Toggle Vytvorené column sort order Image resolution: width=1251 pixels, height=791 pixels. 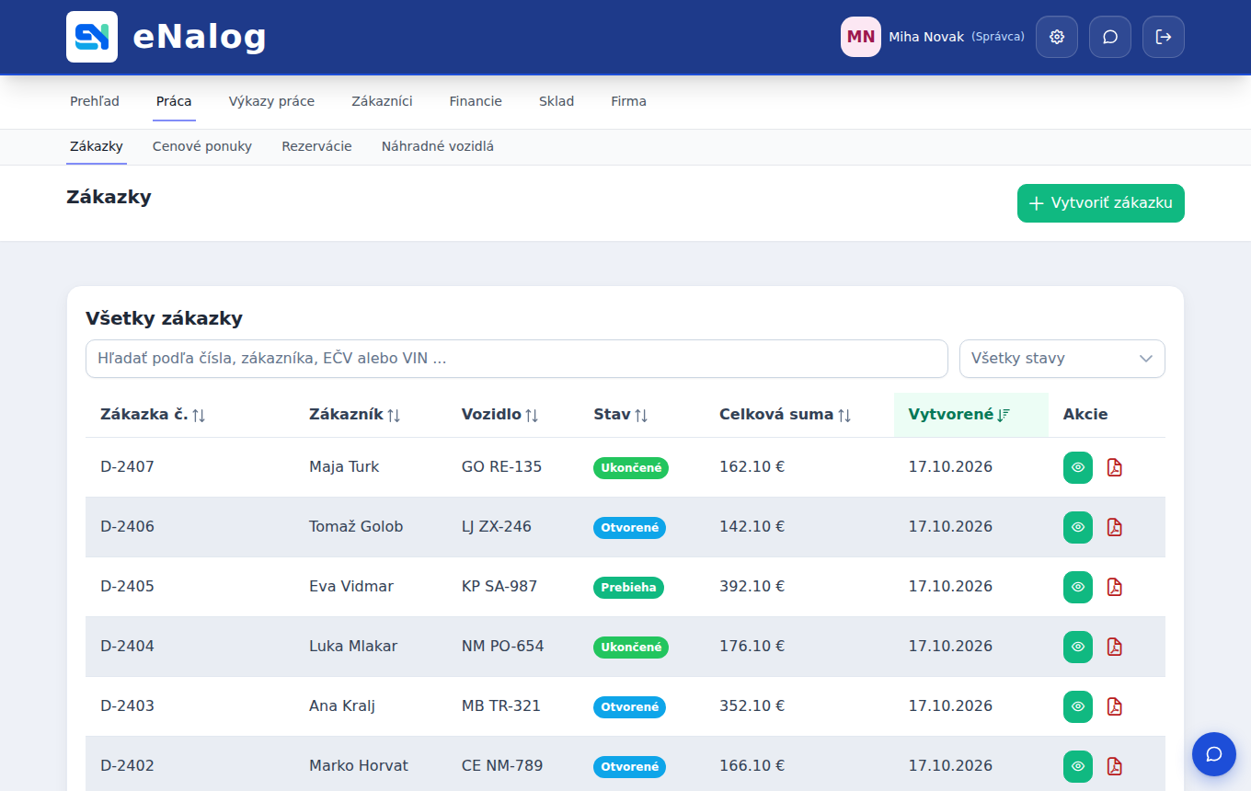coord(971,415)
